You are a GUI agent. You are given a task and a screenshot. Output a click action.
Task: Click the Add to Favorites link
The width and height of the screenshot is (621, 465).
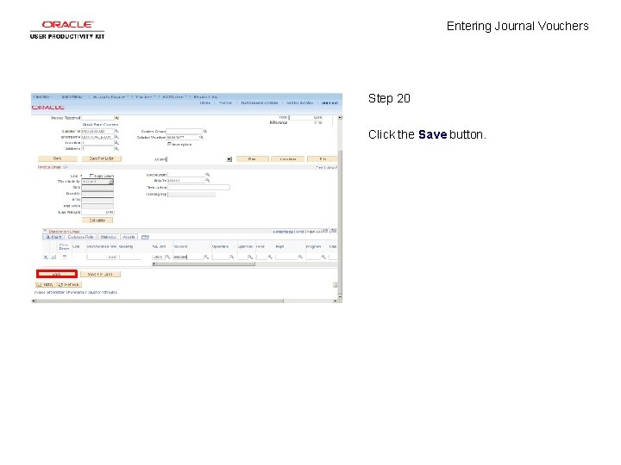click(x=299, y=102)
